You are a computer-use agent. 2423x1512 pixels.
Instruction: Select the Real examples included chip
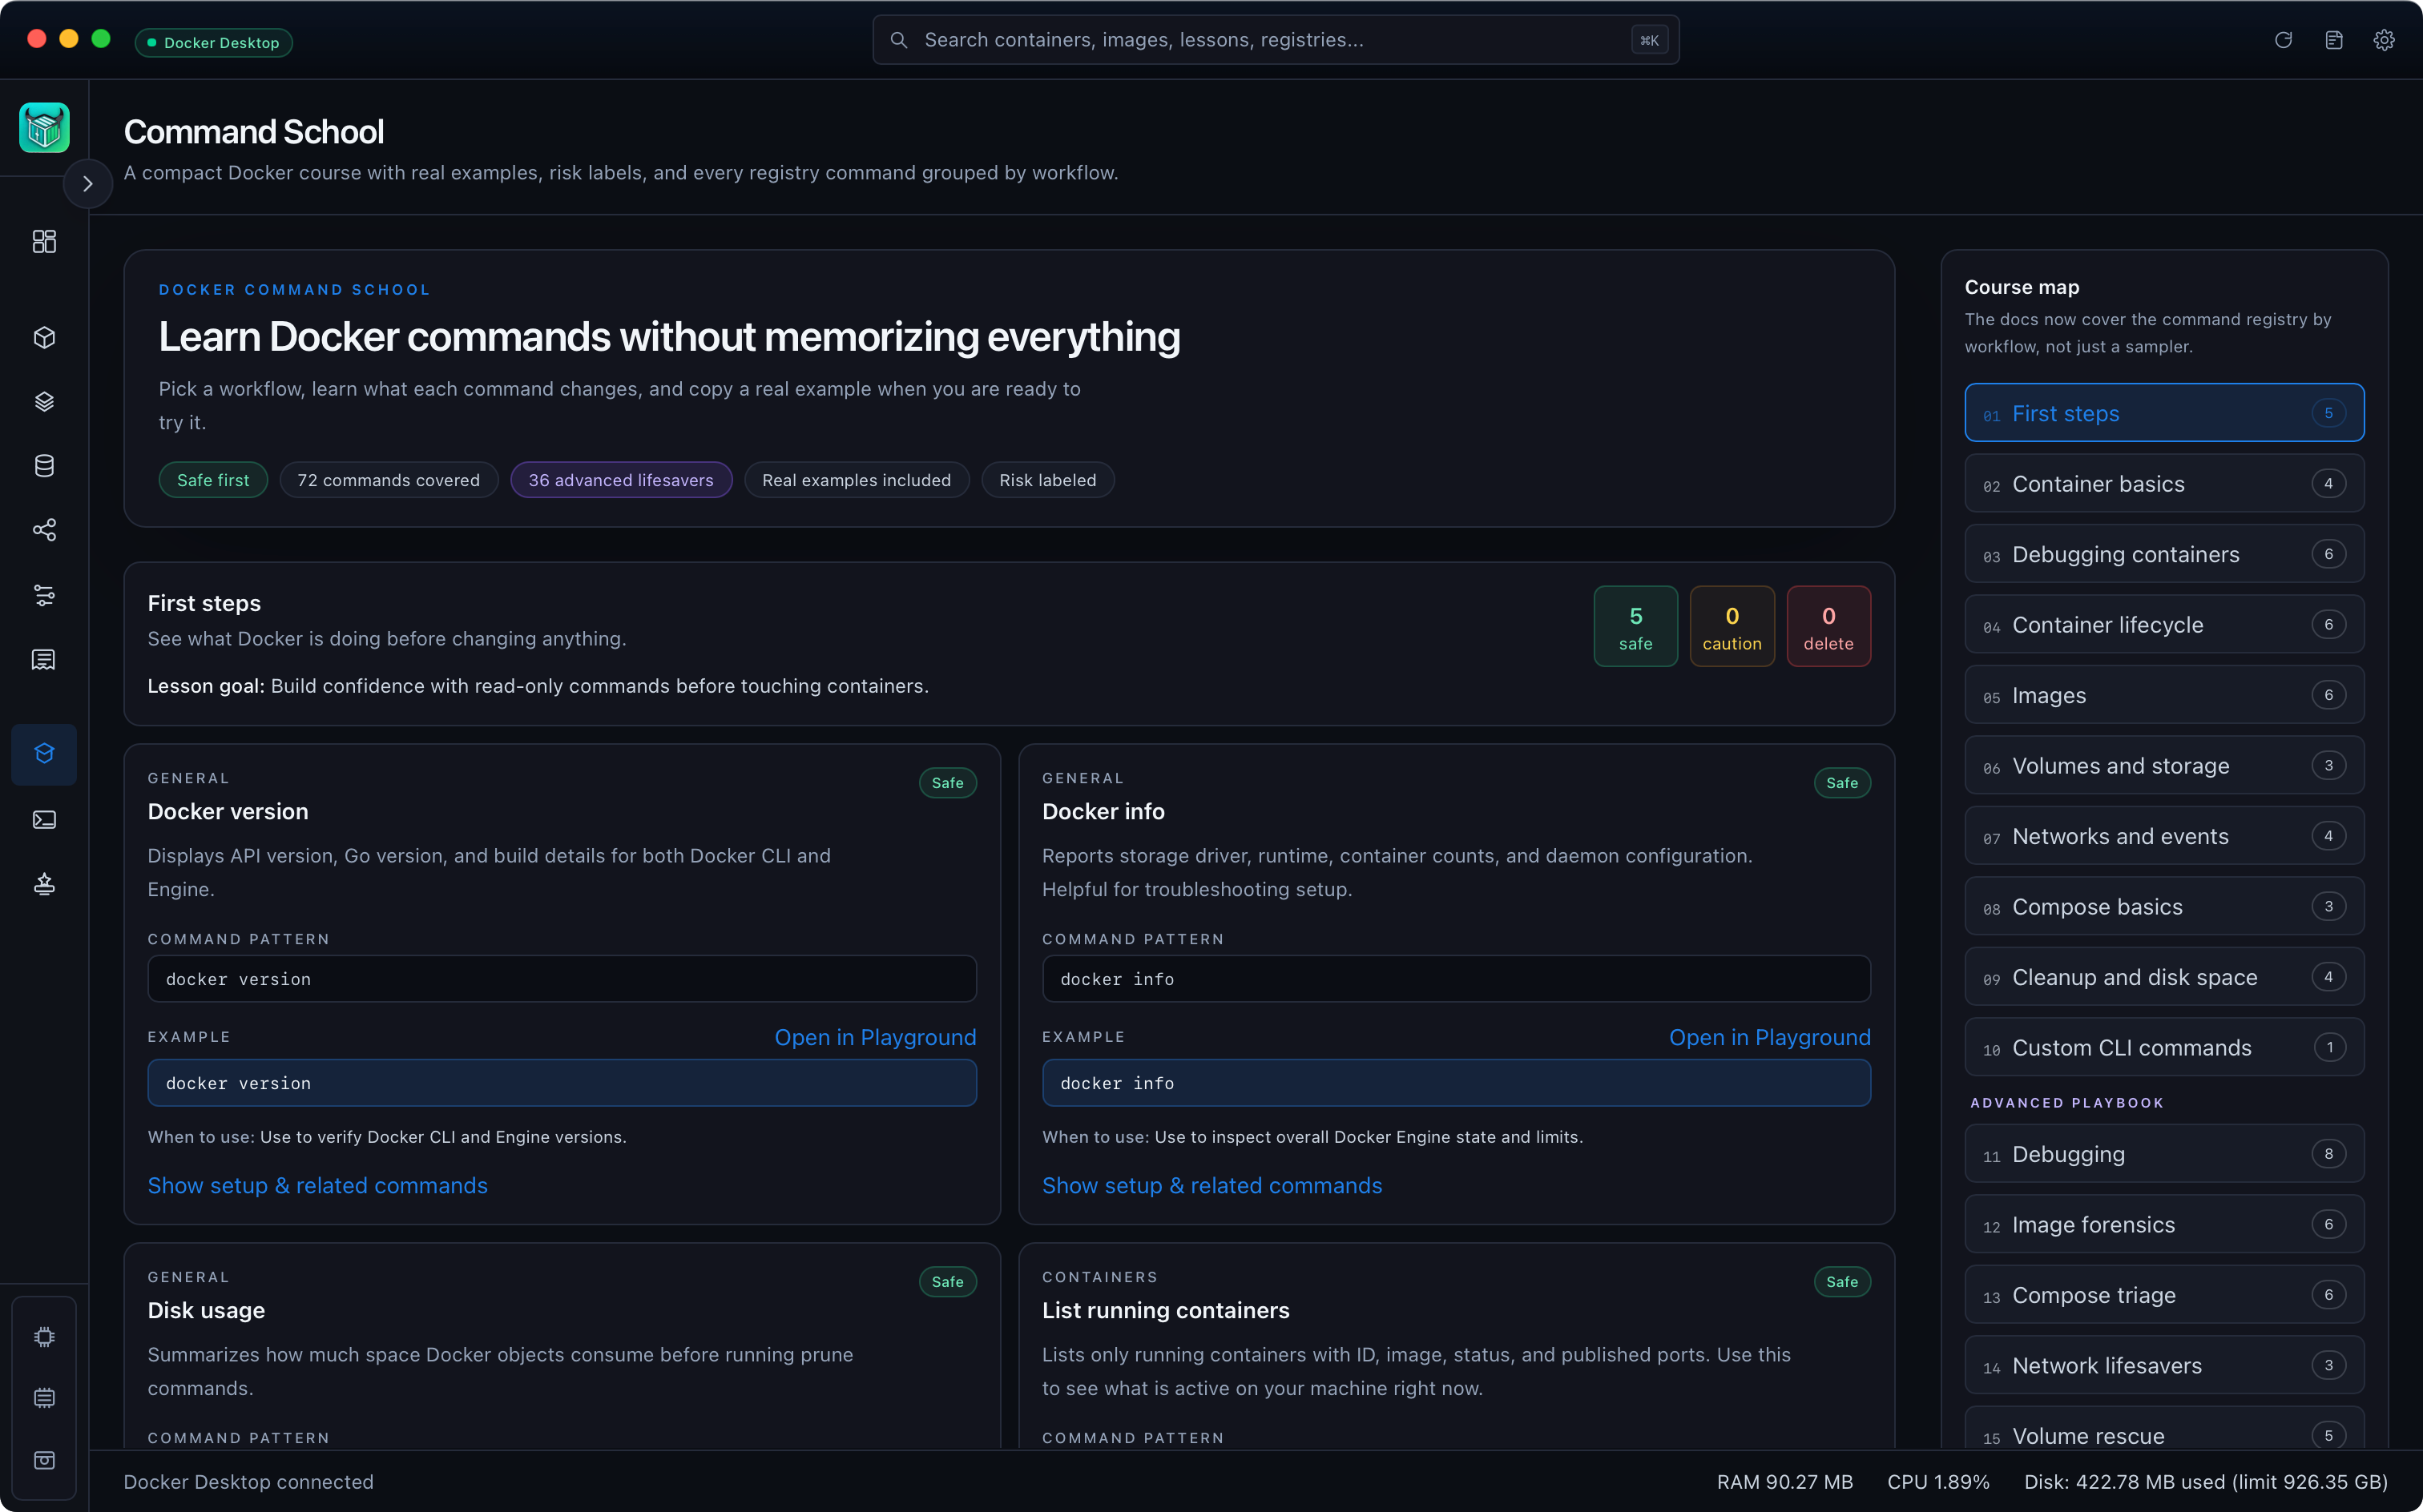[857, 480]
